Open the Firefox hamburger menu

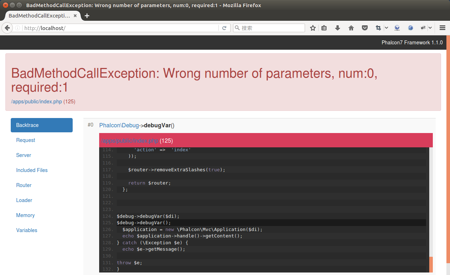click(x=442, y=28)
